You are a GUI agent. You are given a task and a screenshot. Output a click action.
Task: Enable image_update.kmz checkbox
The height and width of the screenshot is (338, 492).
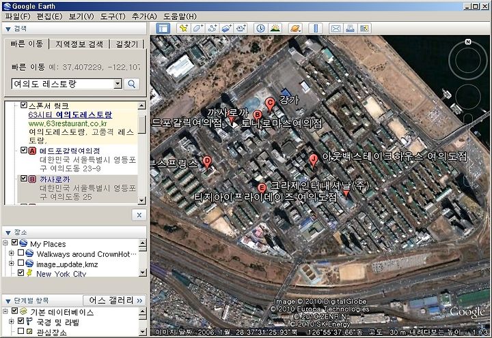(21, 262)
